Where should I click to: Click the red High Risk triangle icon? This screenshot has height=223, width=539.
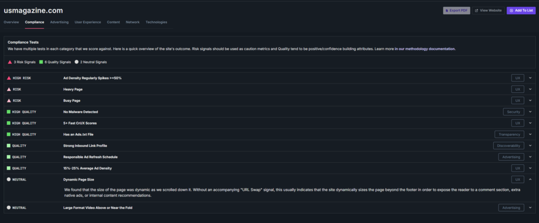pyautogui.click(x=9, y=78)
